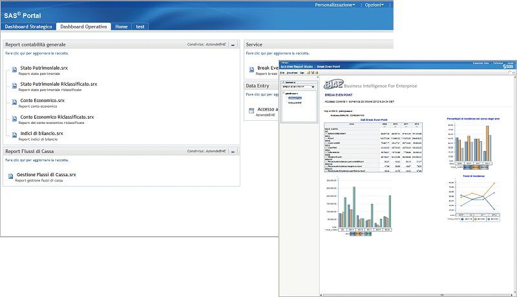517x297 pixels.
Task: Open Gestione Flussi di Cassa.srx link
Action: (x=46, y=174)
